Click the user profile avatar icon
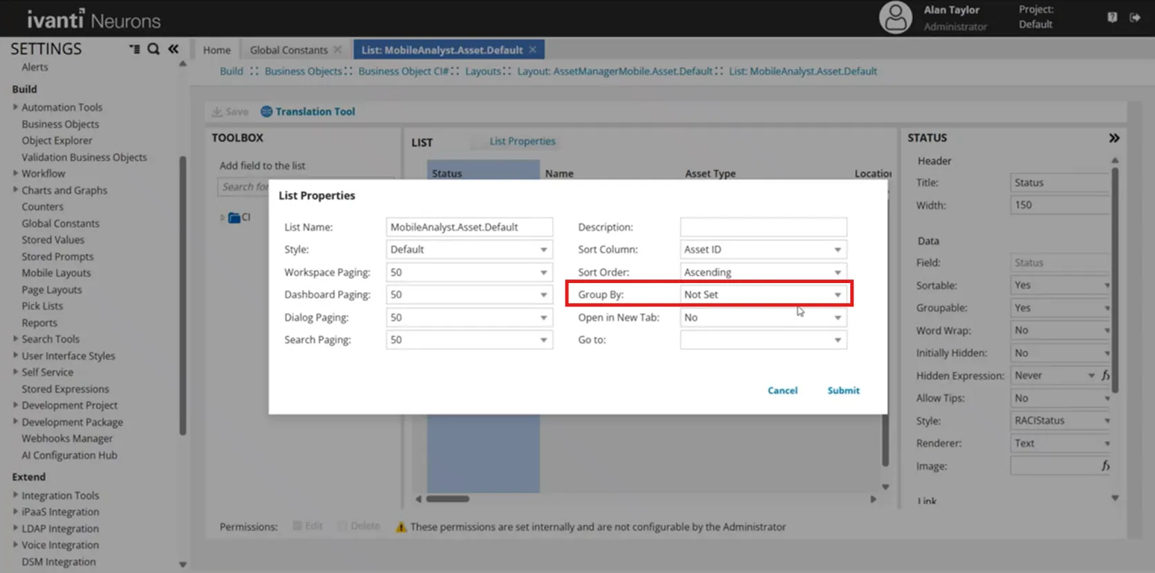The width and height of the screenshot is (1155, 573). pos(895,17)
